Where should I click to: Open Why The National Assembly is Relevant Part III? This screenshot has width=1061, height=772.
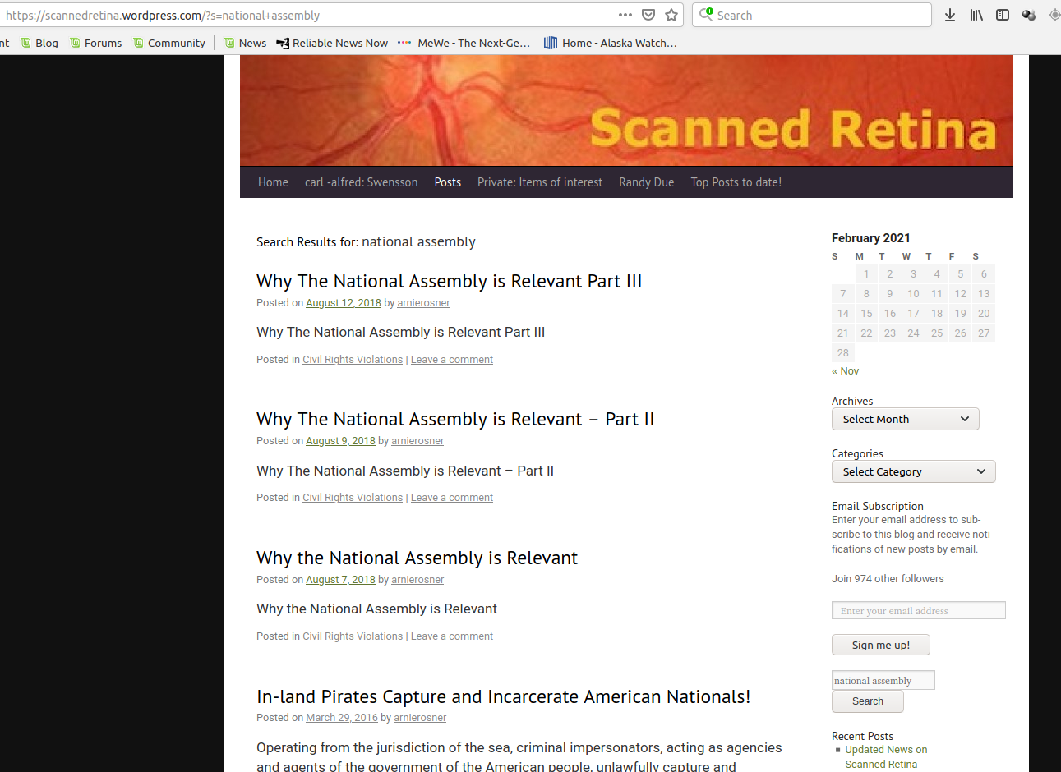449,281
